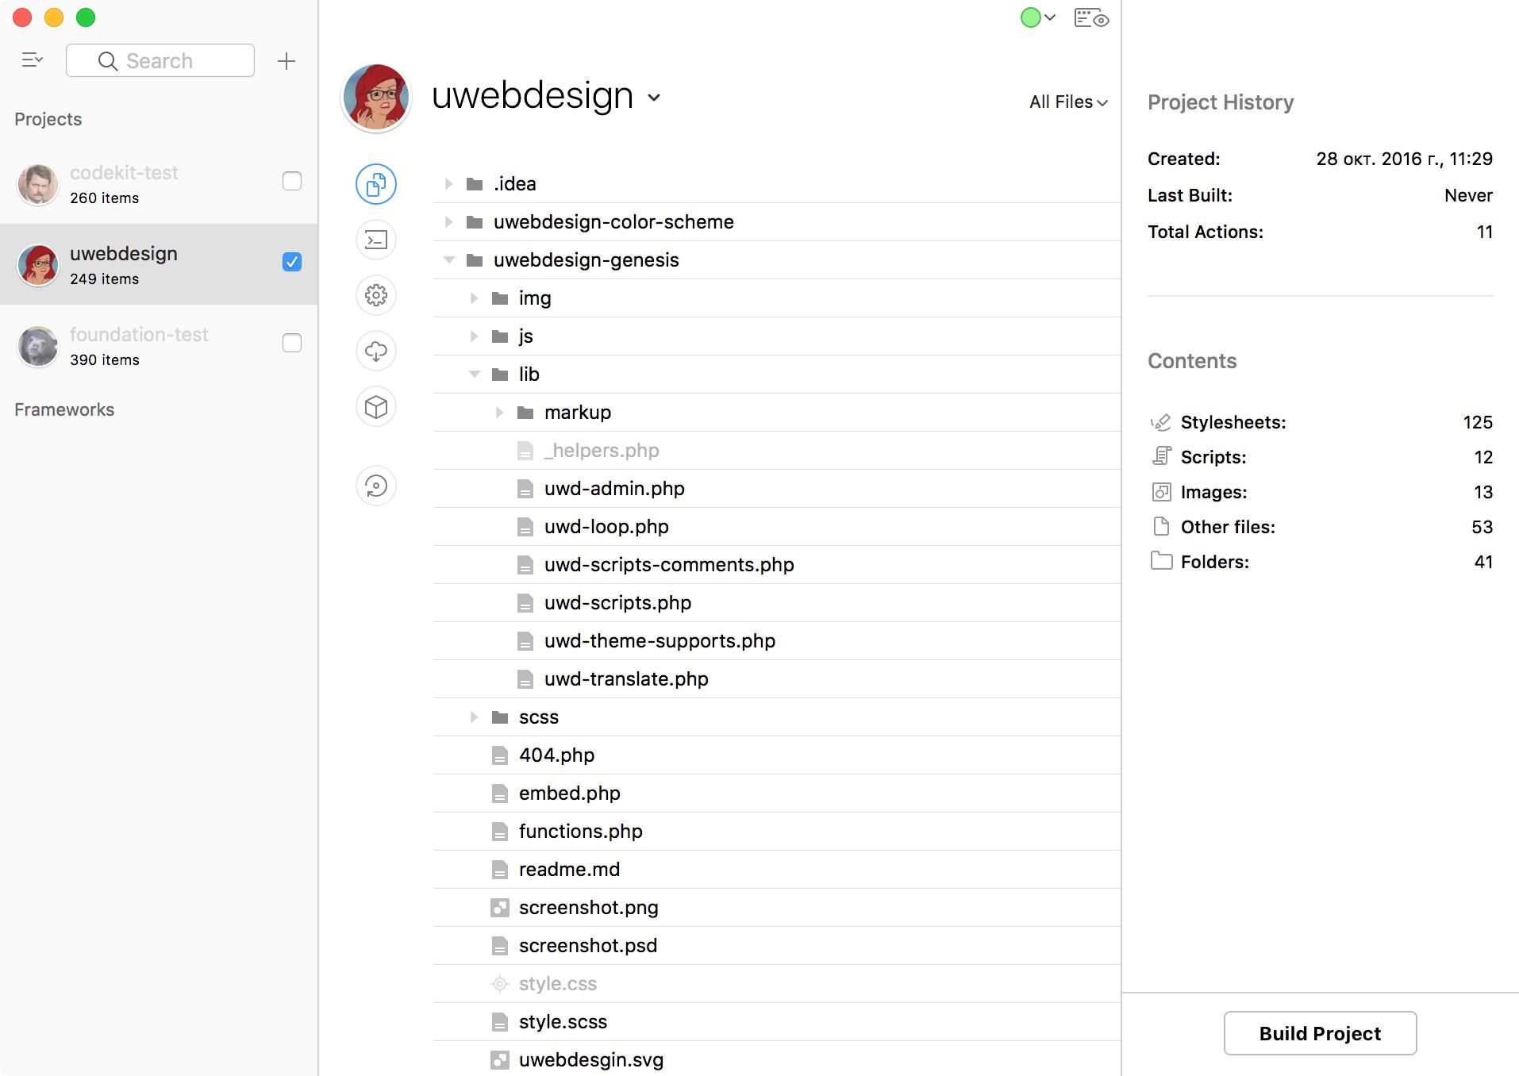Uncheck the uwebdesign project checkbox

point(292,262)
